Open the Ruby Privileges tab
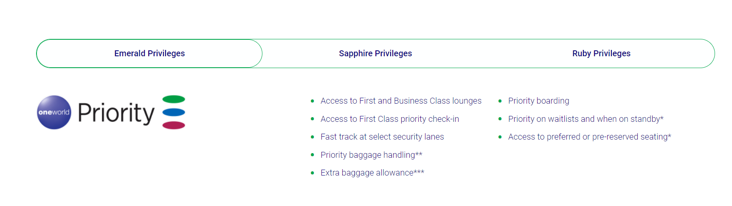Screen dimensions: 732x206 pyautogui.click(x=601, y=53)
